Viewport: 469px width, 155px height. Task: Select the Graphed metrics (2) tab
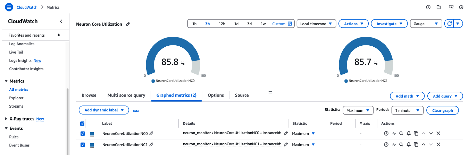click(x=176, y=95)
